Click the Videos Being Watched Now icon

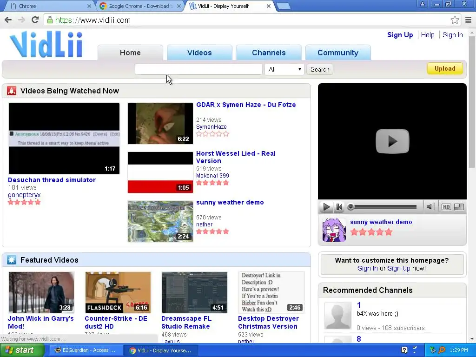12,91
